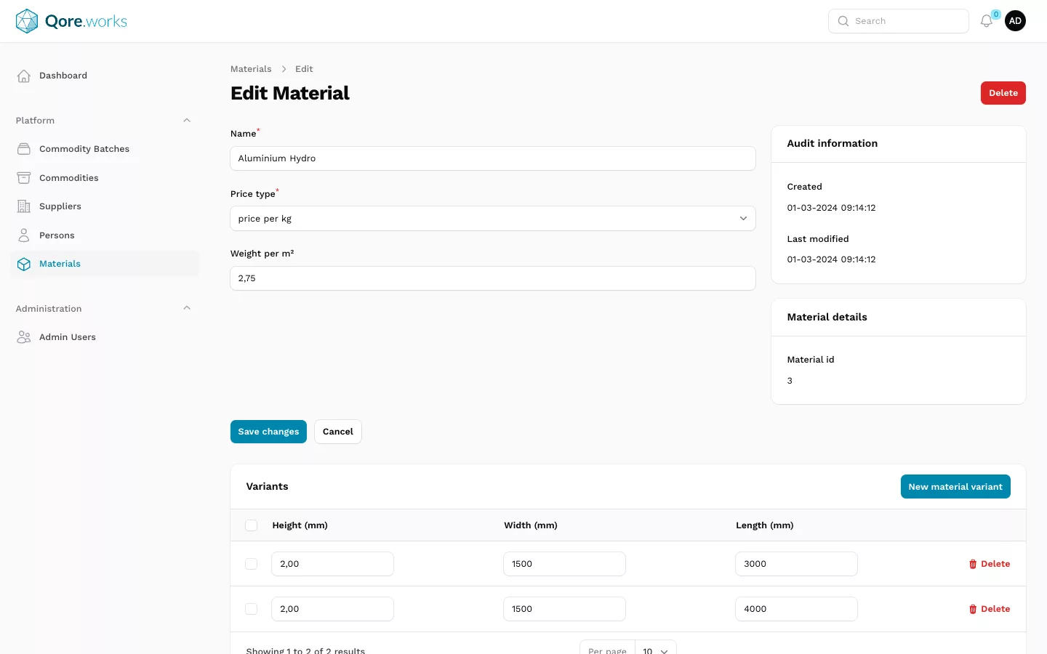Click the Admin Users icon

[x=24, y=337]
